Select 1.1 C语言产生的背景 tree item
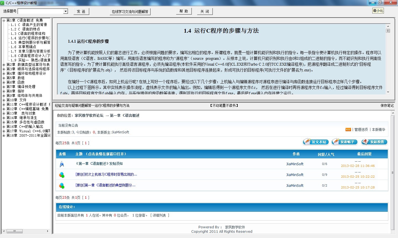Viewport: 398px width, 238px height. pyautogui.click(x=29, y=25)
